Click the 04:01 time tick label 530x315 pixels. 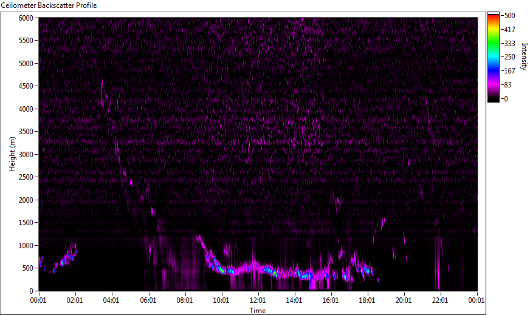pos(111,300)
